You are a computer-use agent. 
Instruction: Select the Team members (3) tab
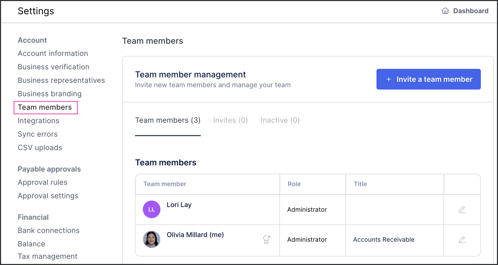coord(168,120)
